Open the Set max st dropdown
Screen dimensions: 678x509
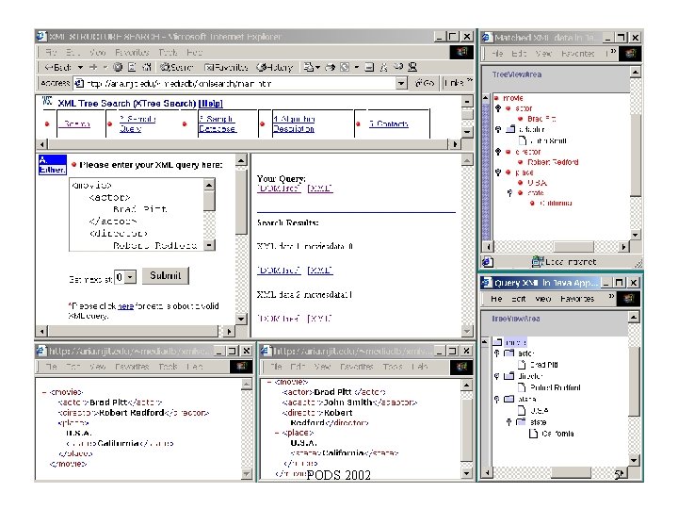130,277
